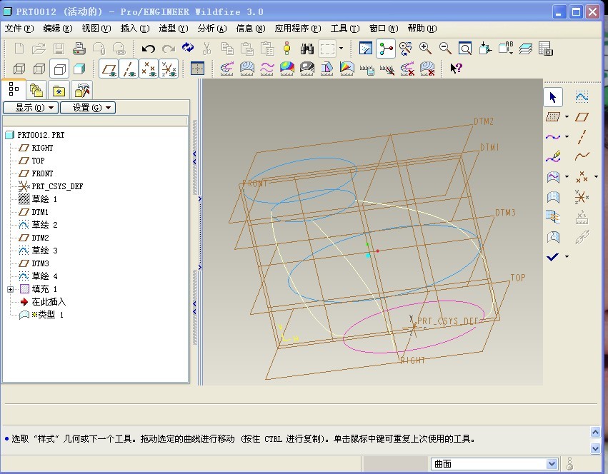
Task: Click the datum plane tool on right toolbar
Action: (x=582, y=116)
